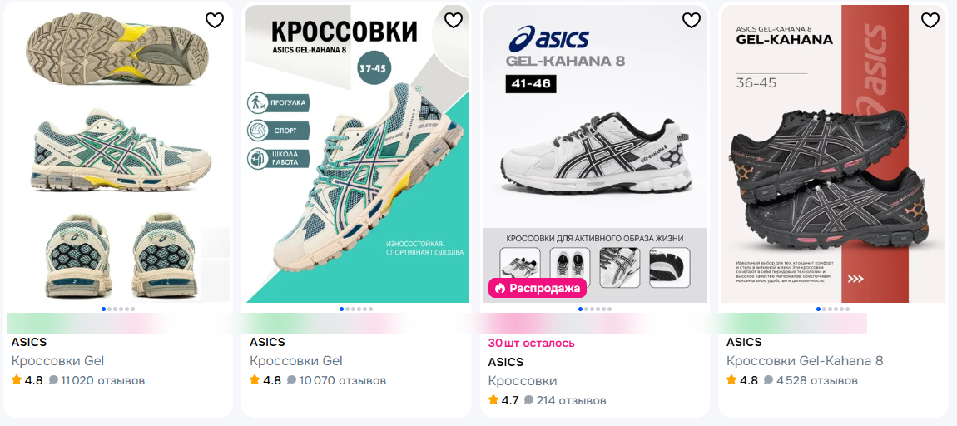Like the black GEL-KAHANA 36-45 product
The image size is (957, 426).
930,21
